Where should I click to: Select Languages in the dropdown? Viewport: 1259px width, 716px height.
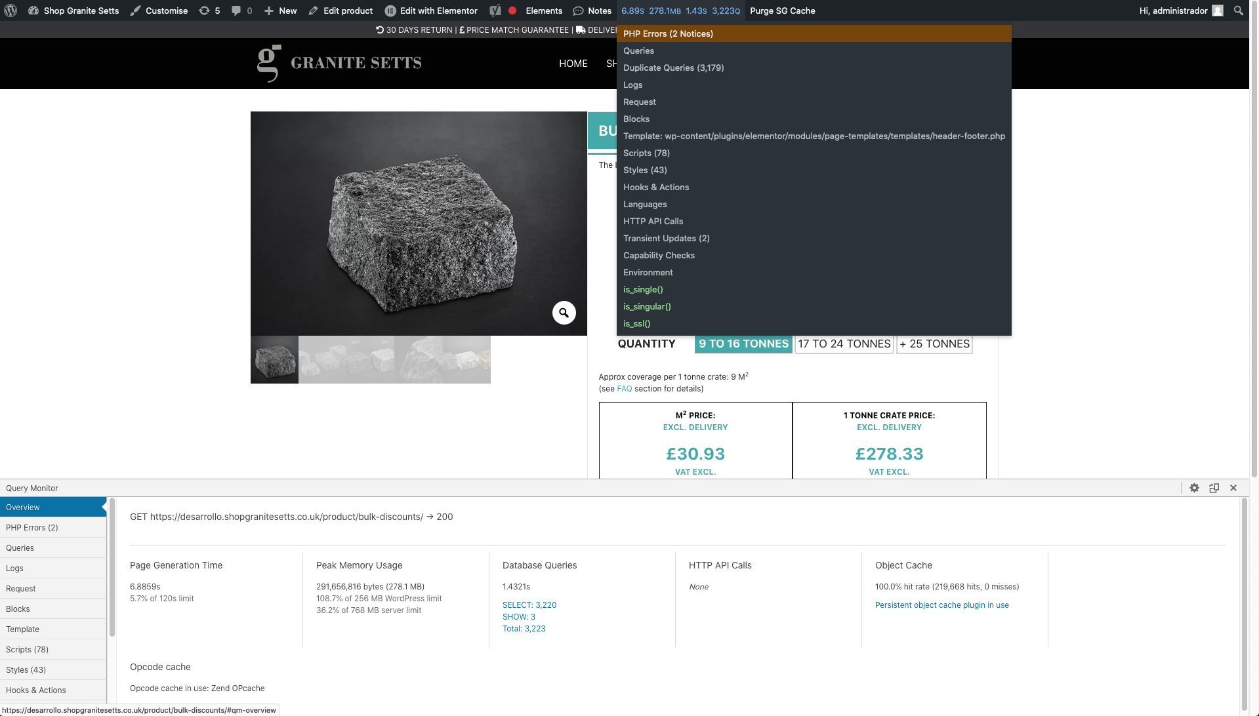tap(814, 204)
